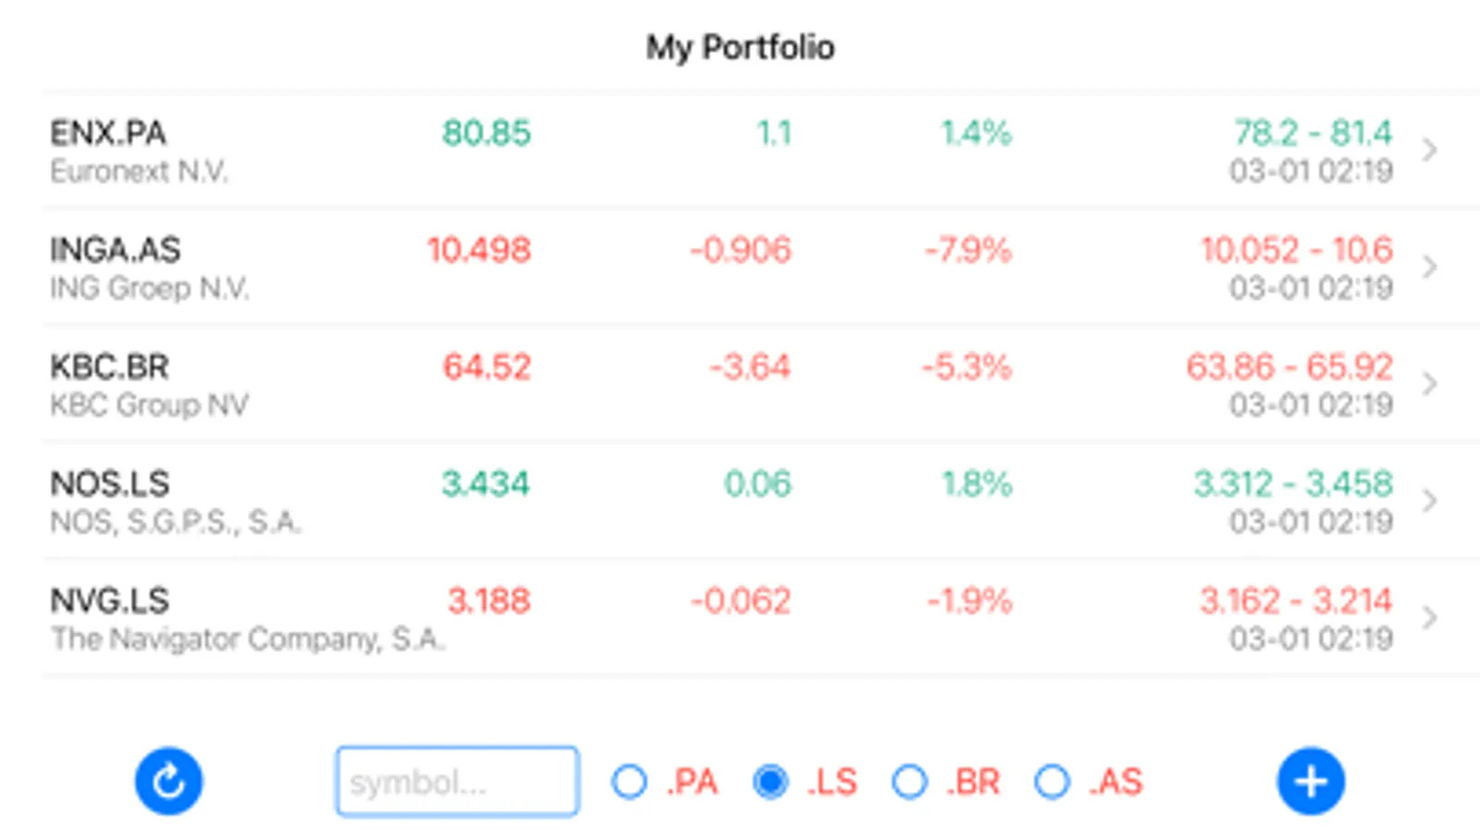This screenshot has height=833, width=1480.
Task: Click the My Portfolio title
Action: pyautogui.click(x=740, y=47)
